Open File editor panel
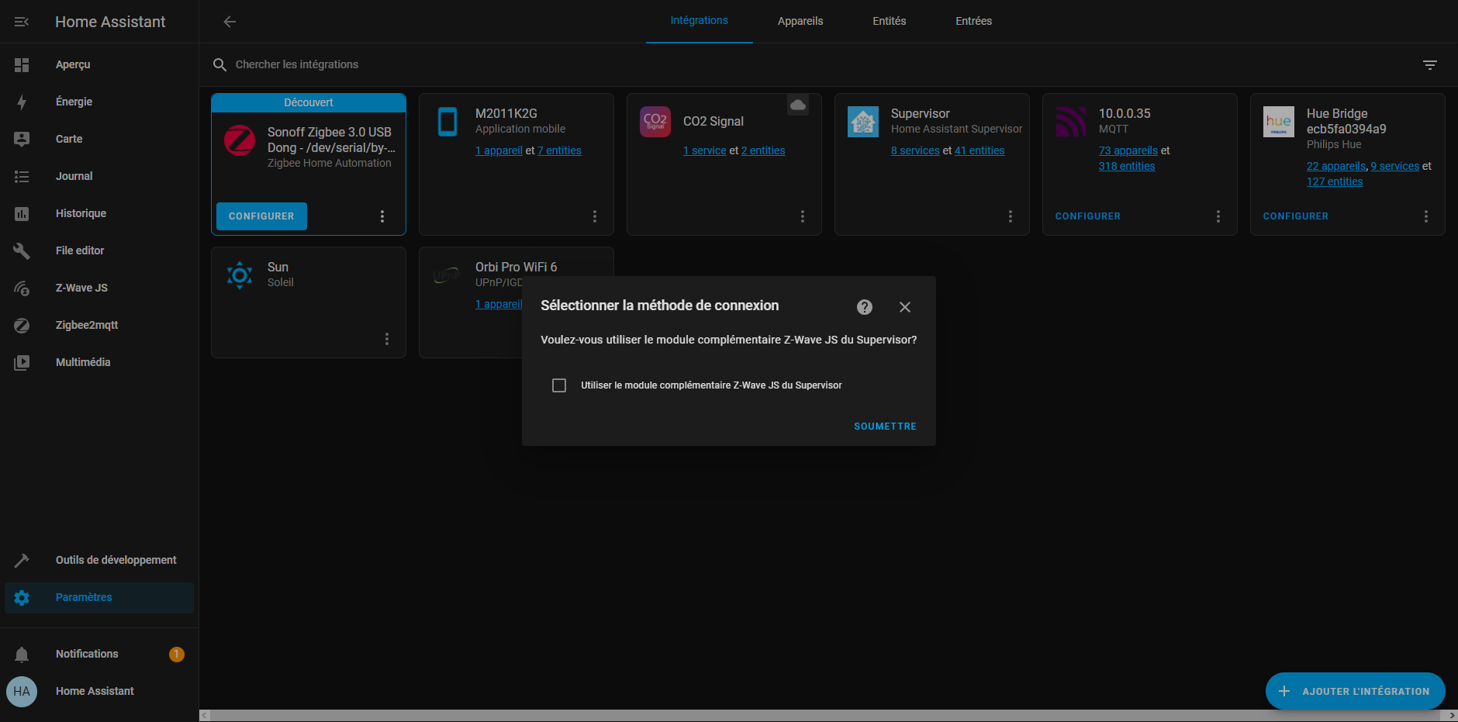Viewport: 1458px width, 722px height. [x=99, y=250]
